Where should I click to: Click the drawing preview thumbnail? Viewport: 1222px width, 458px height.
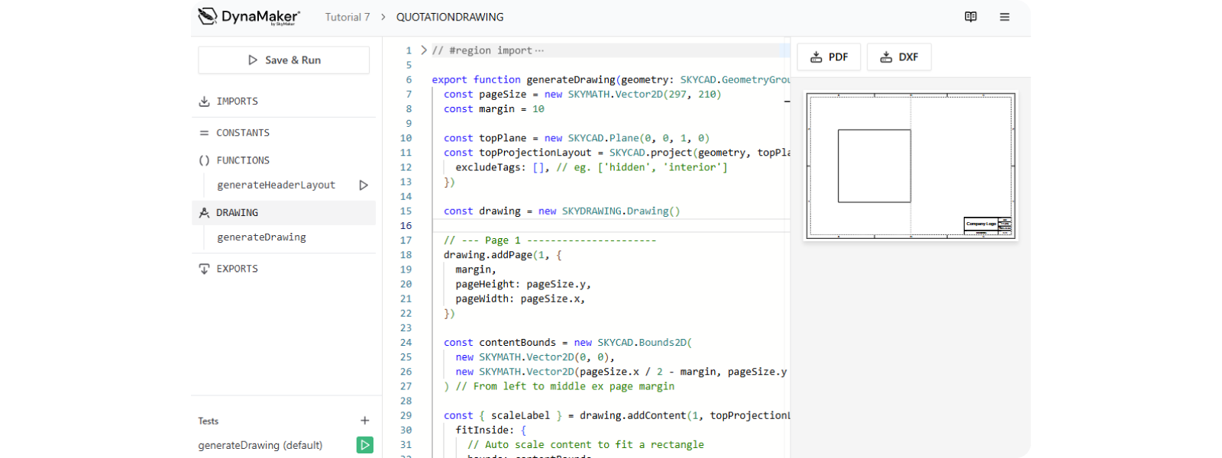click(x=910, y=166)
